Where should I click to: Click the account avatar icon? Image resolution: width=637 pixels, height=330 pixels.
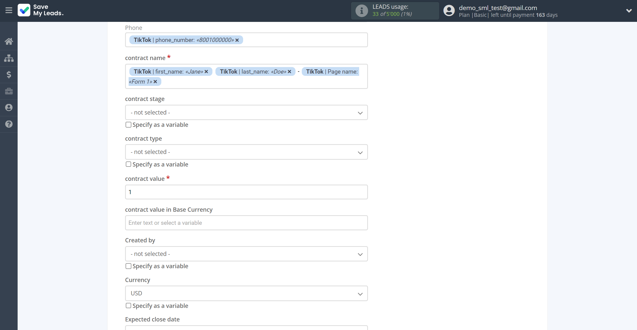coord(449,11)
